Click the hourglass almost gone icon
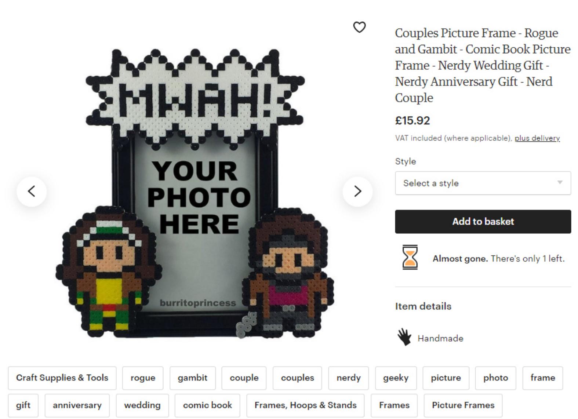Viewport: 578px width, 419px height. (x=410, y=258)
